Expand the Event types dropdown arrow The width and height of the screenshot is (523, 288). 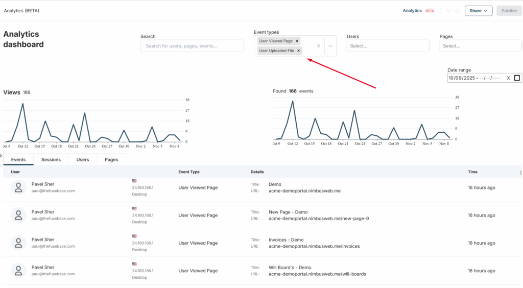330,46
